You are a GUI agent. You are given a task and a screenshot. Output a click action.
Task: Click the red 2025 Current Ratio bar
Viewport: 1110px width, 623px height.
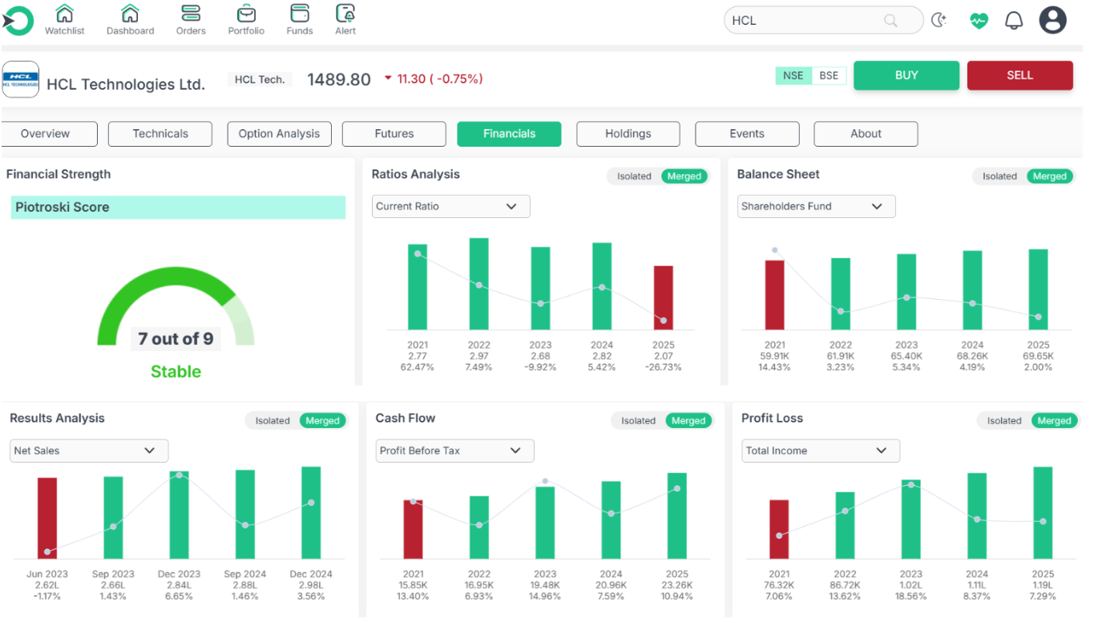(664, 297)
